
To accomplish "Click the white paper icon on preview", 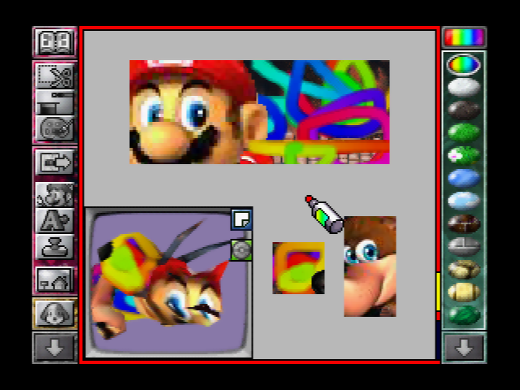I will pos(240,219).
